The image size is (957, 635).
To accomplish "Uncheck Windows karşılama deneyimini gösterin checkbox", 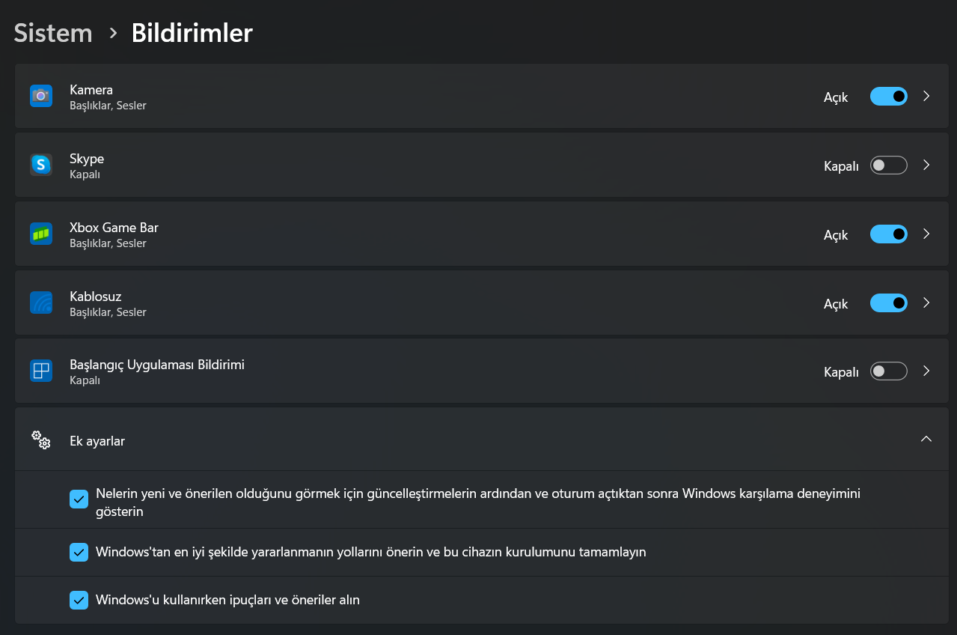I will (x=79, y=499).
